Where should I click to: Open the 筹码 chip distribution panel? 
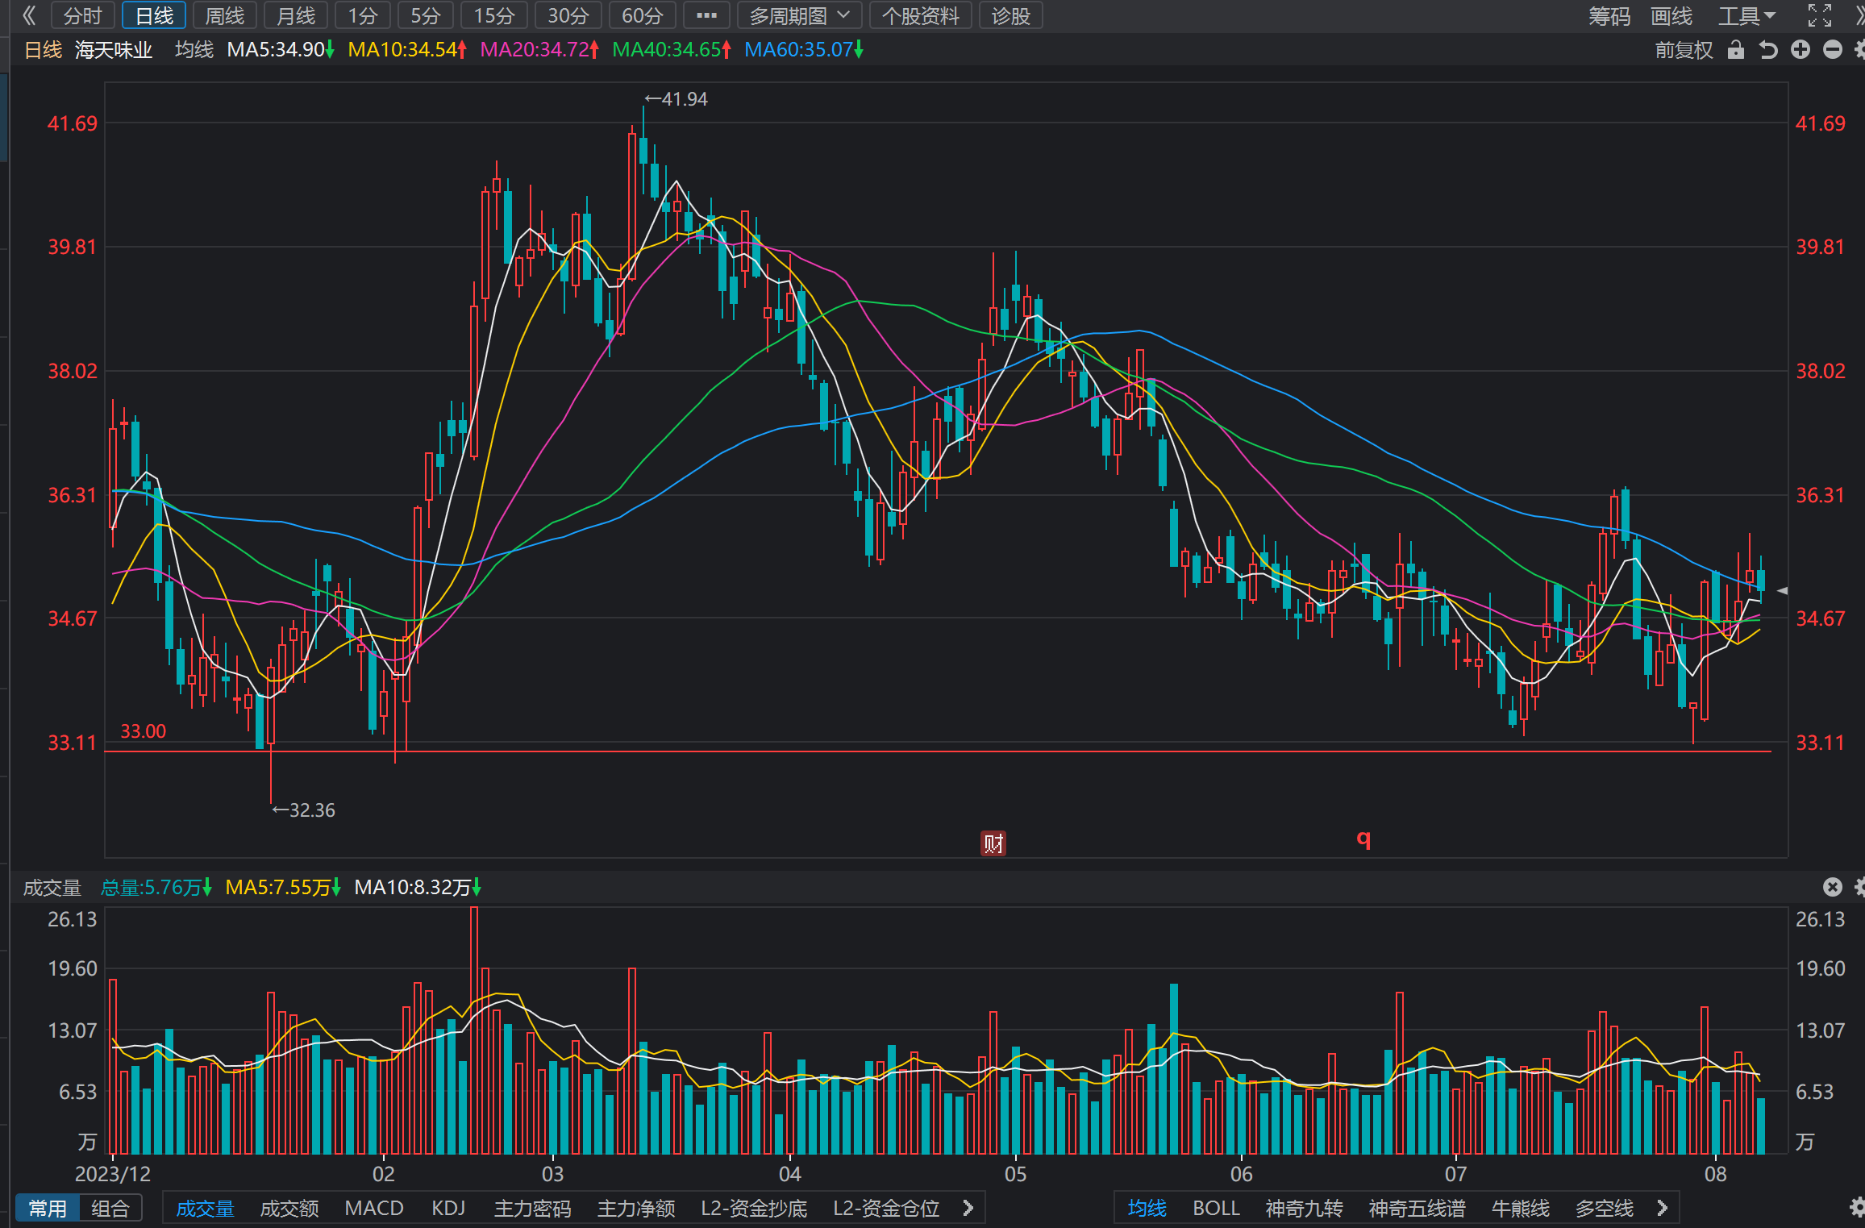pyautogui.click(x=1609, y=15)
